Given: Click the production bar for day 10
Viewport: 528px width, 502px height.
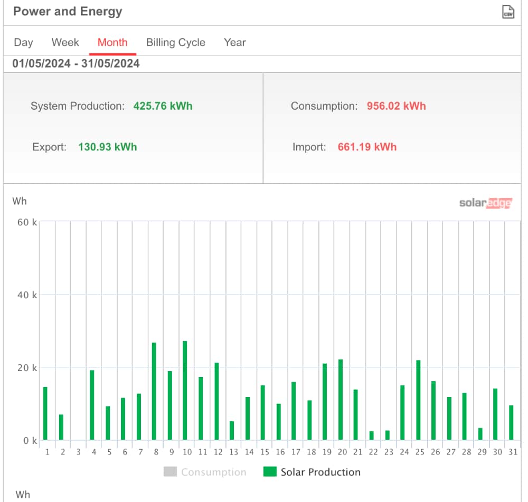Looking at the screenshot, I should tap(185, 391).
